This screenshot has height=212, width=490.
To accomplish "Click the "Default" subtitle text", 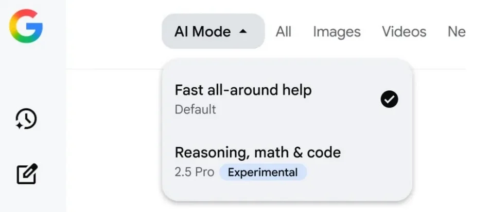I will pyautogui.click(x=195, y=109).
